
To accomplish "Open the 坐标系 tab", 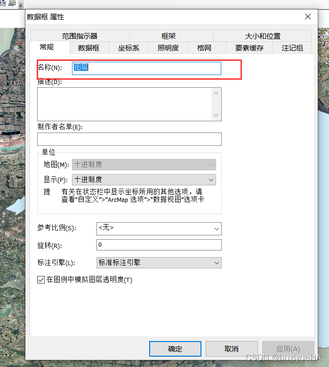I will [x=128, y=48].
